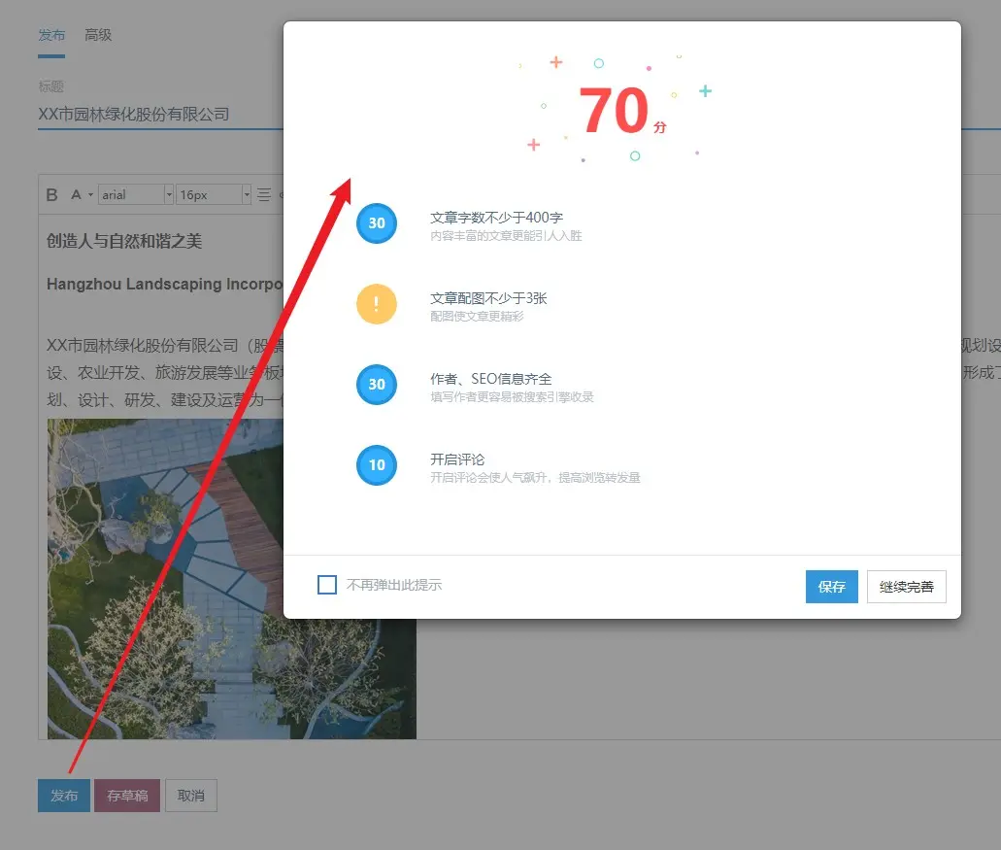Click the Bold formatting icon
This screenshot has height=850, width=1001.
pos(52,194)
